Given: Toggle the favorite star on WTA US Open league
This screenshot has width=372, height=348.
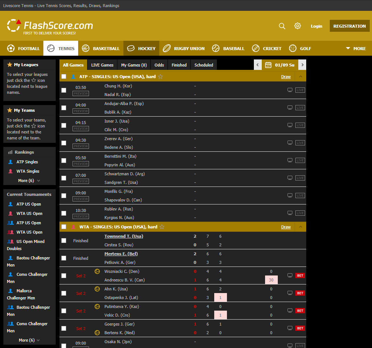Looking at the screenshot, I should click(x=162, y=227).
